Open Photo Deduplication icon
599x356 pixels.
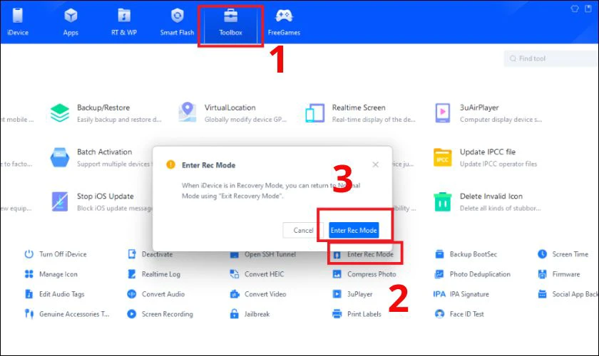pyautogui.click(x=439, y=274)
